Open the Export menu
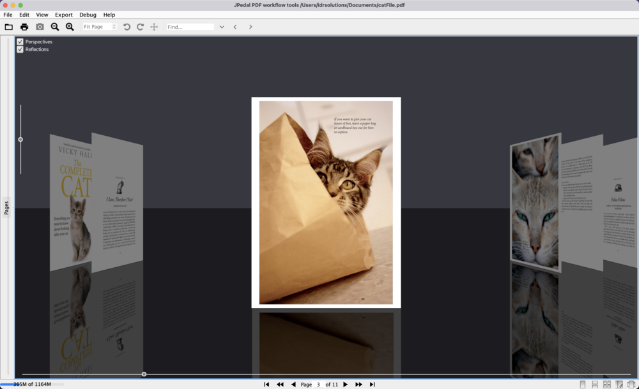 click(x=64, y=14)
